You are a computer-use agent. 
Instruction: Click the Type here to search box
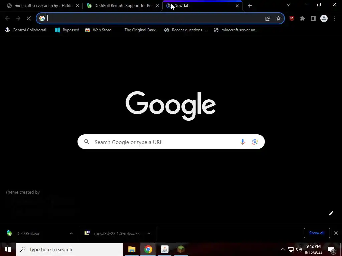(x=69, y=249)
